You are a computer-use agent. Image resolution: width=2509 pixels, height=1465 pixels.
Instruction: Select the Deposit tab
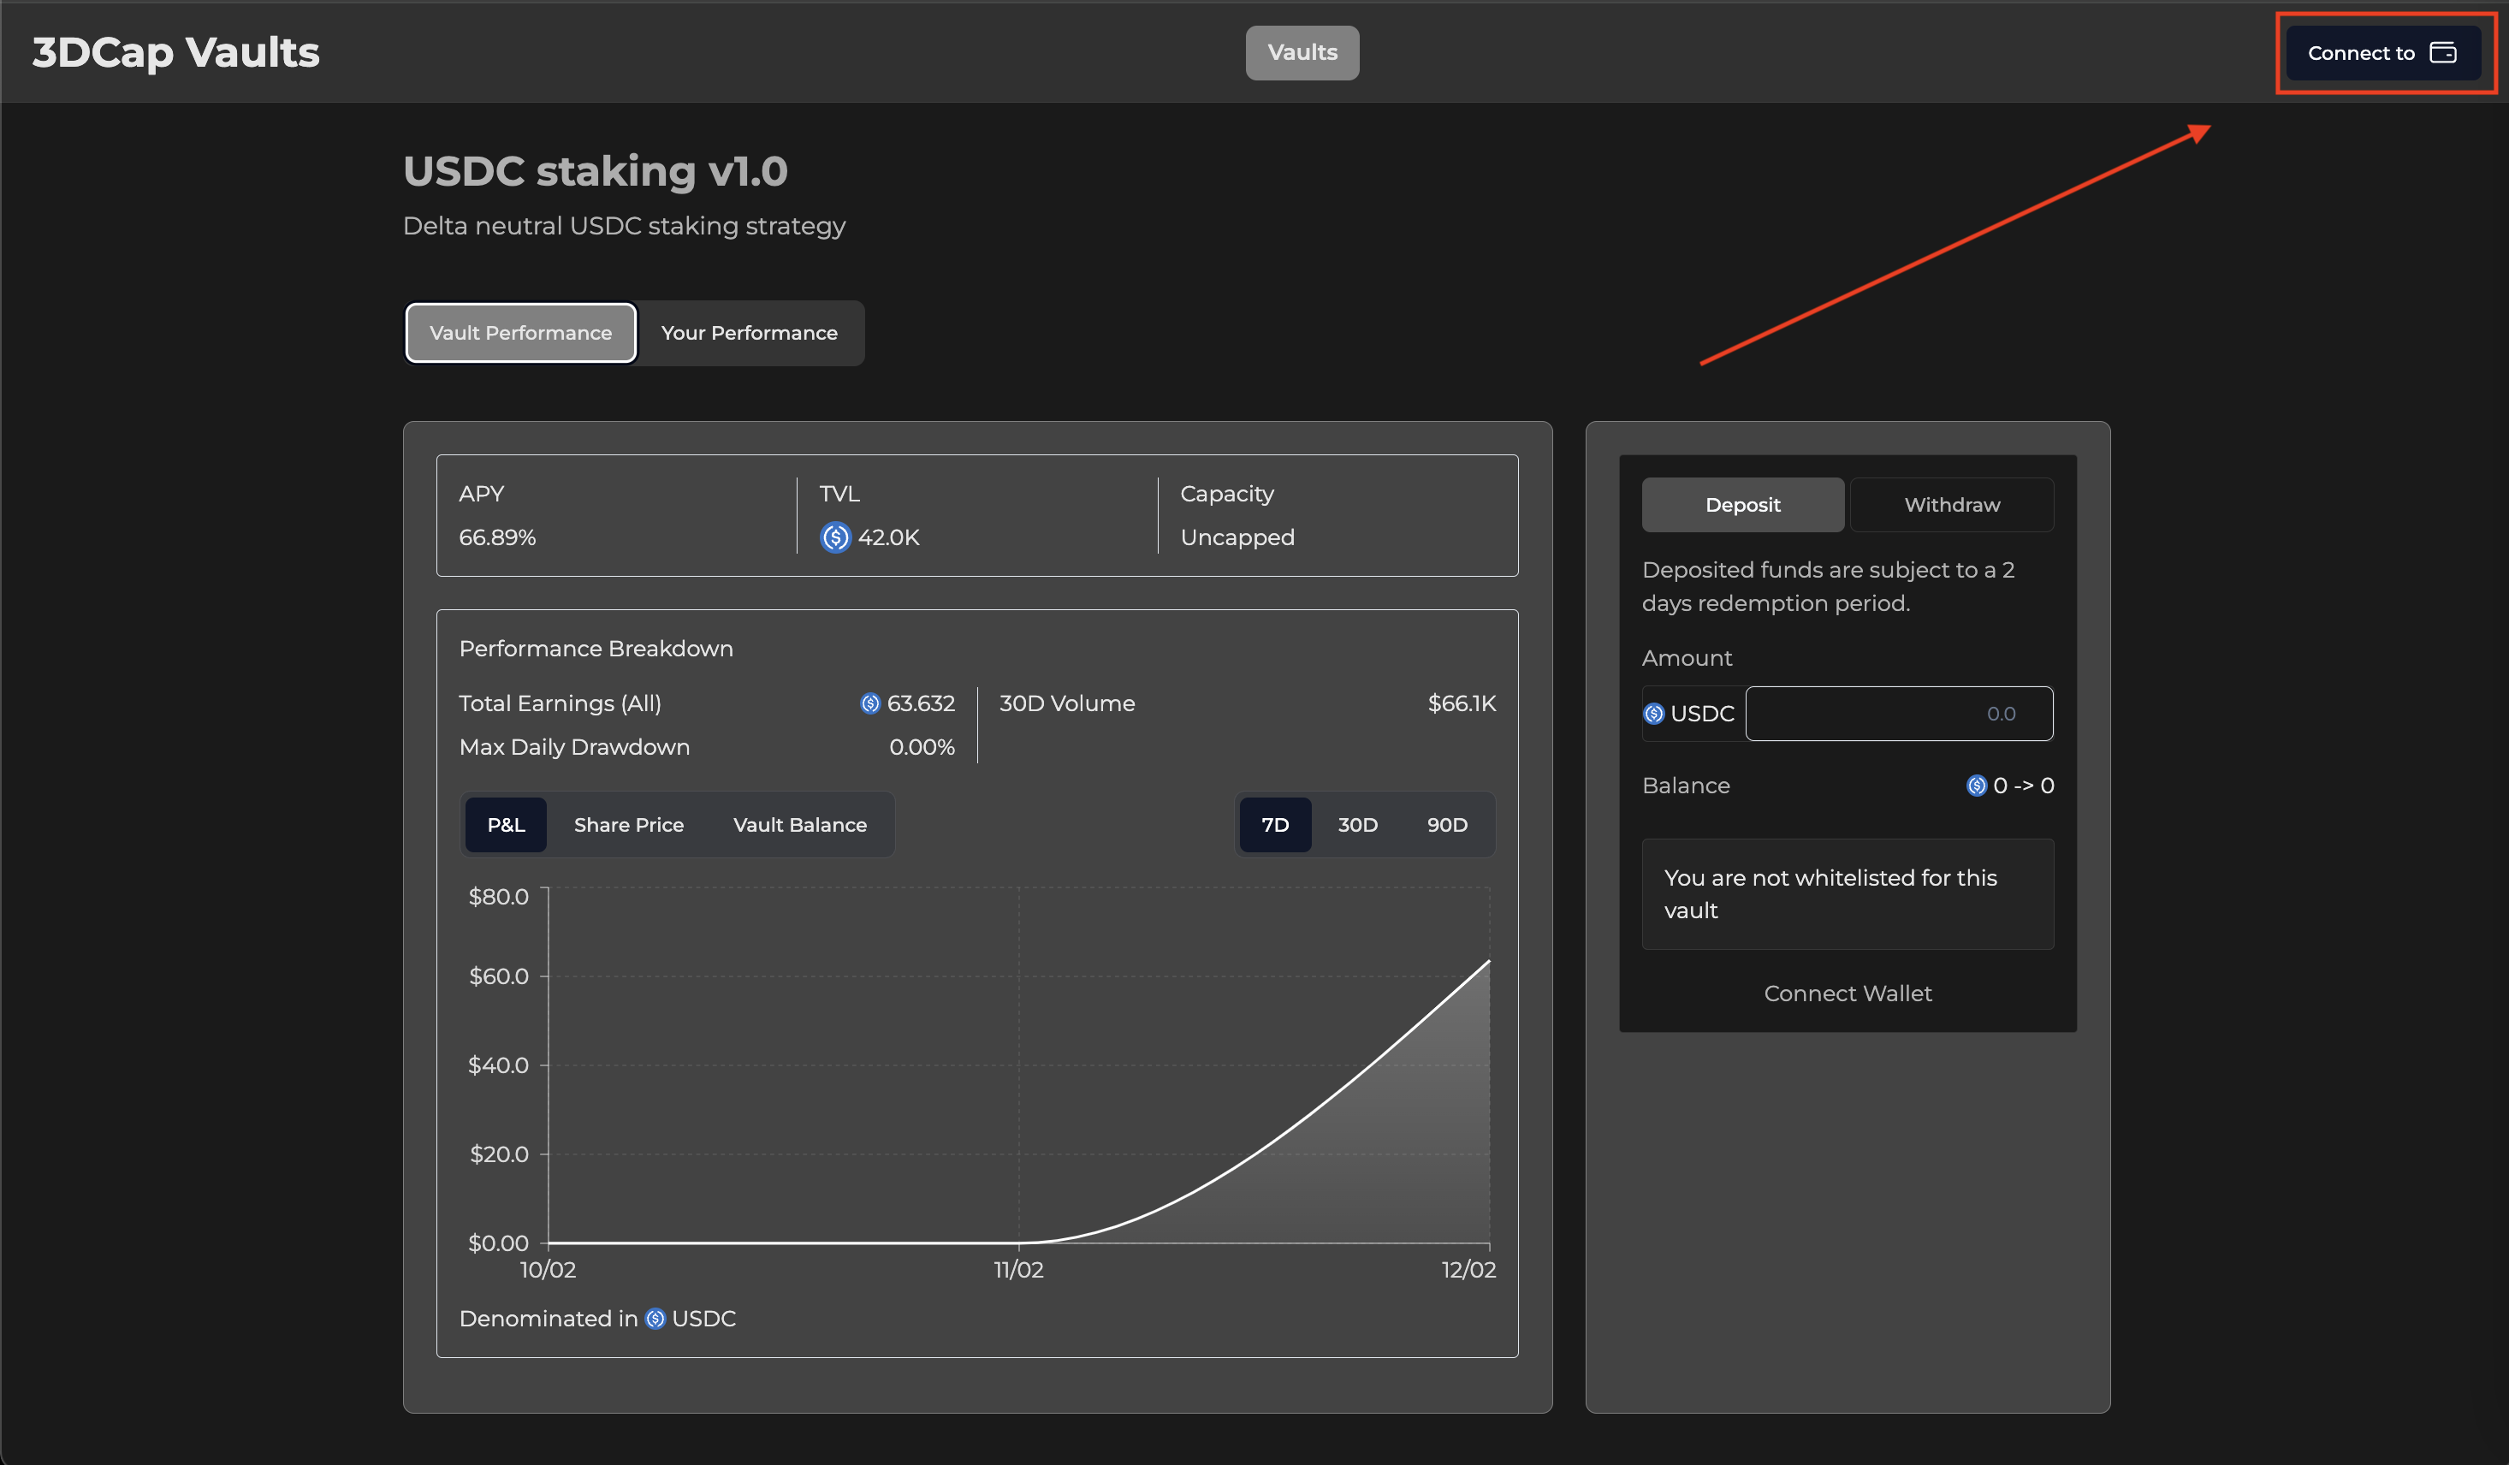pyautogui.click(x=1742, y=505)
